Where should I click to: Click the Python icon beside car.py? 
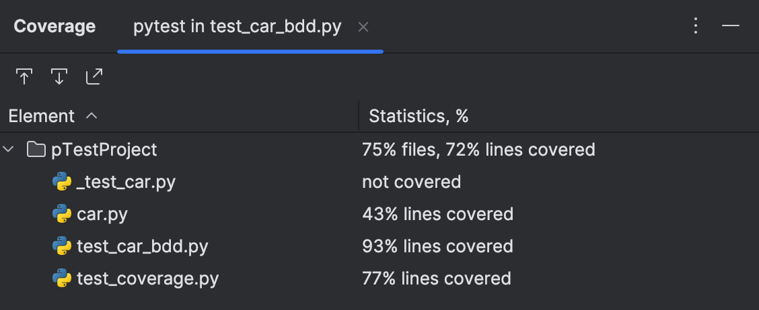(62, 214)
